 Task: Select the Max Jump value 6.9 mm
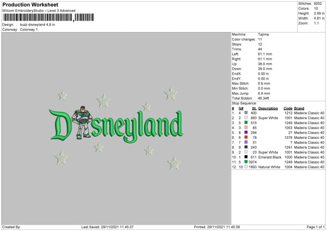pos(264,93)
